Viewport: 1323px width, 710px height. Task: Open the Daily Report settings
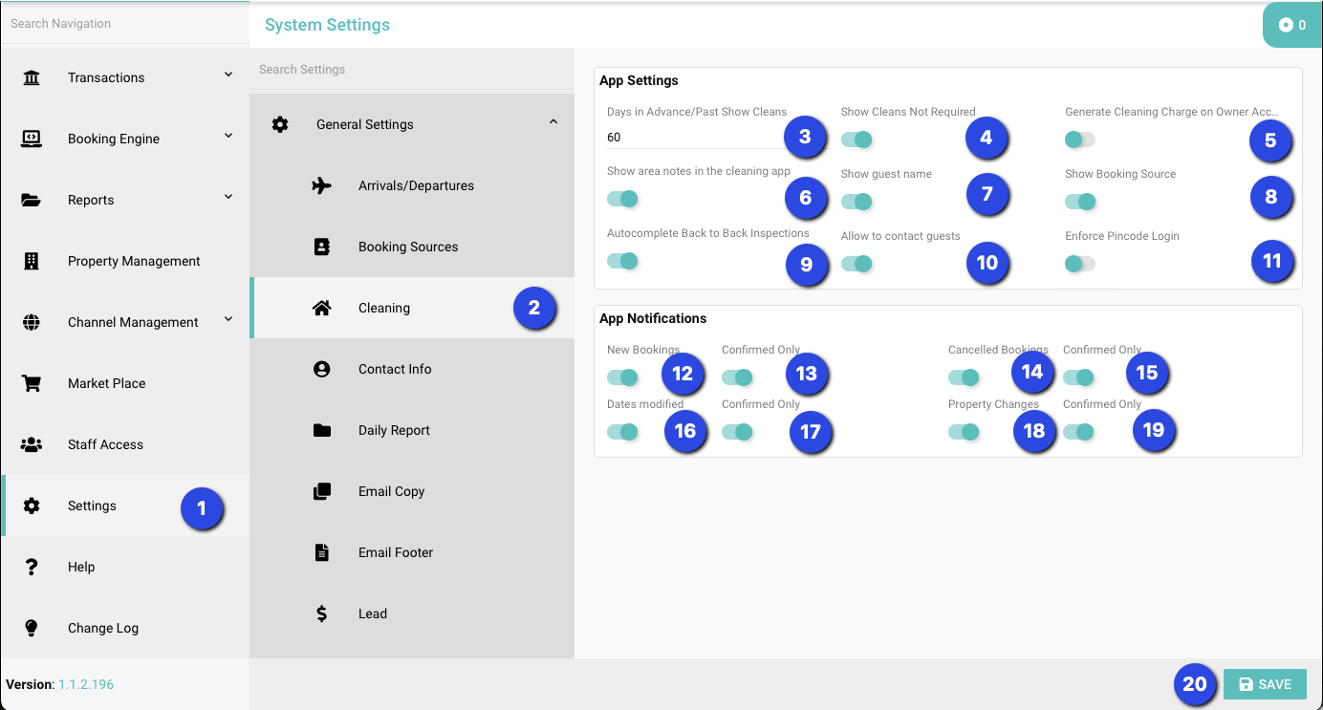(394, 430)
